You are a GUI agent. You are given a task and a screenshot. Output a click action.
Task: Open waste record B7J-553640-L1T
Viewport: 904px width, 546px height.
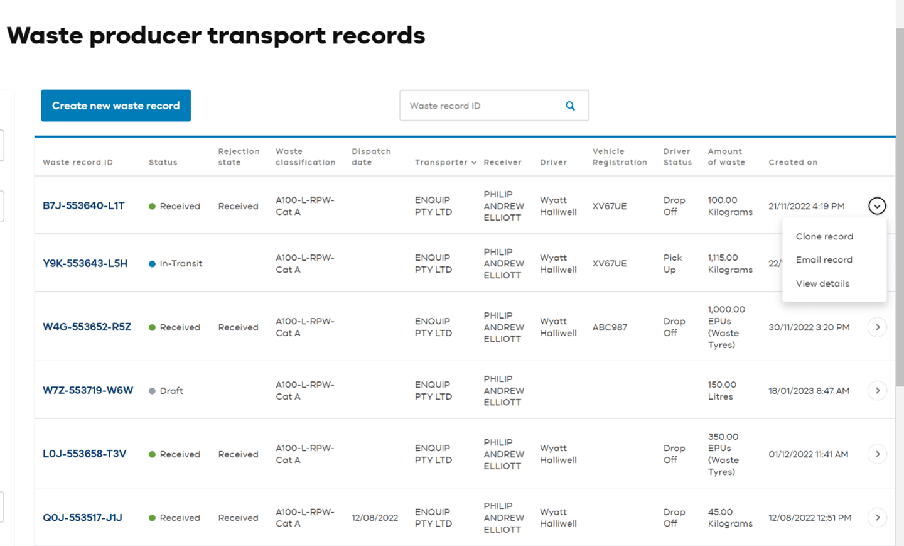coord(83,205)
